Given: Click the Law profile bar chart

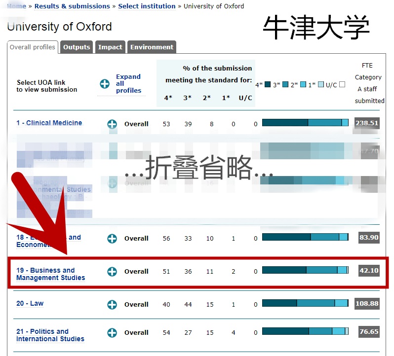Looking at the screenshot, I should [305, 303].
